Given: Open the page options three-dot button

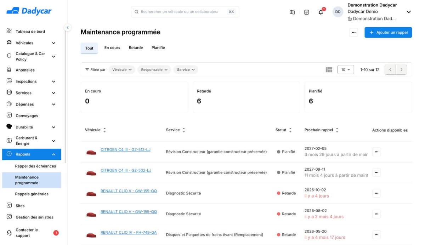Looking at the screenshot, I should 353,33.
